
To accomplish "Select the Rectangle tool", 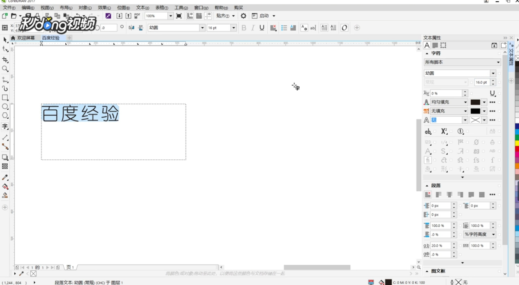I will (5, 98).
